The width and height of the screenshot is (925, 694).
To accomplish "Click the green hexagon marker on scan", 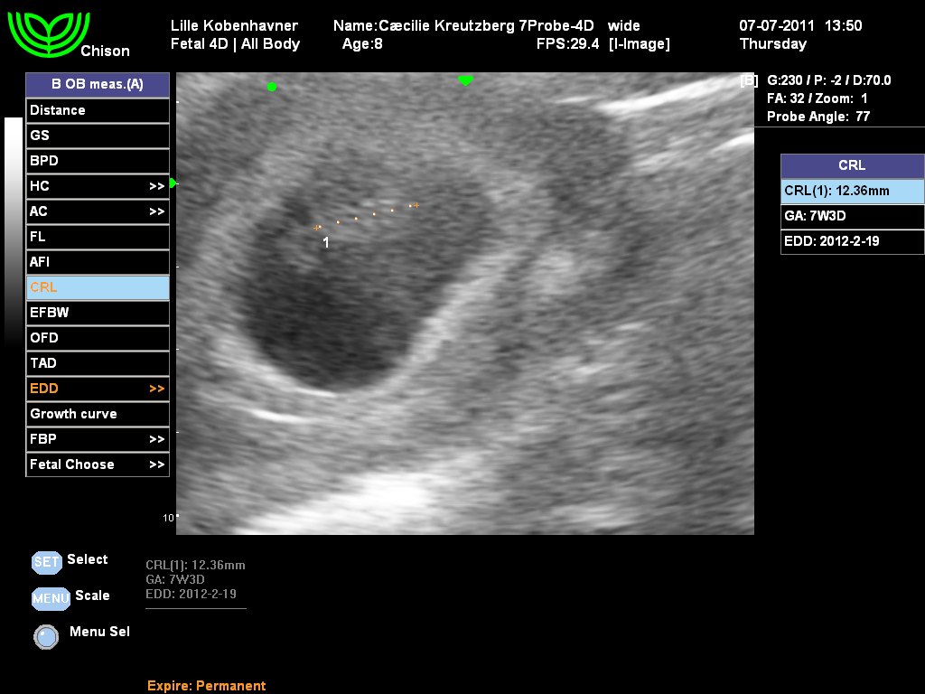I will tap(271, 87).
